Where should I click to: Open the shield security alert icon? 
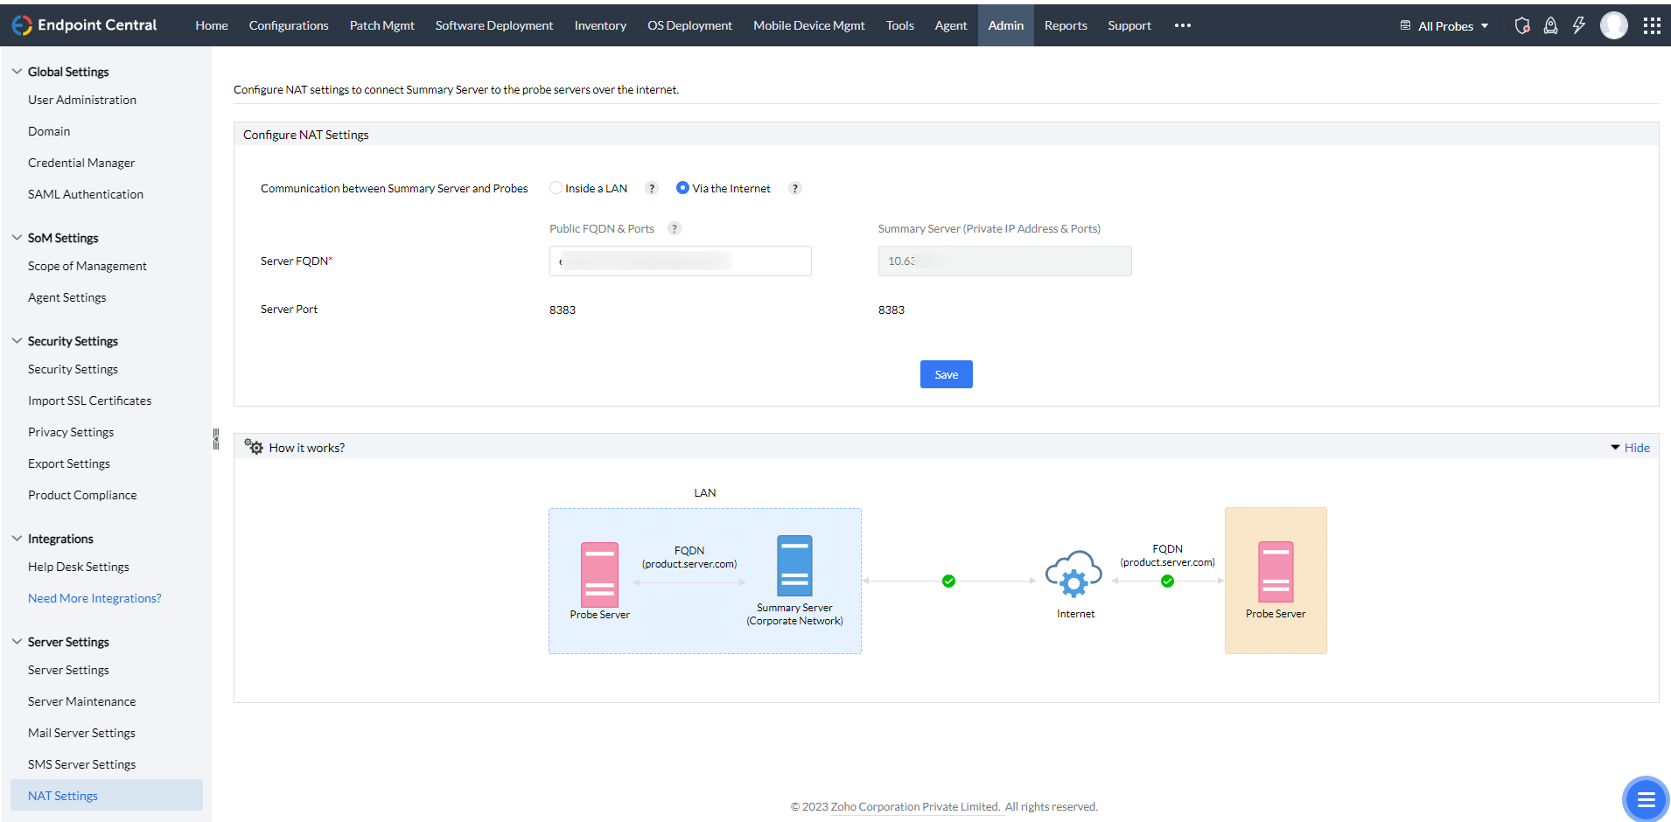click(1522, 25)
